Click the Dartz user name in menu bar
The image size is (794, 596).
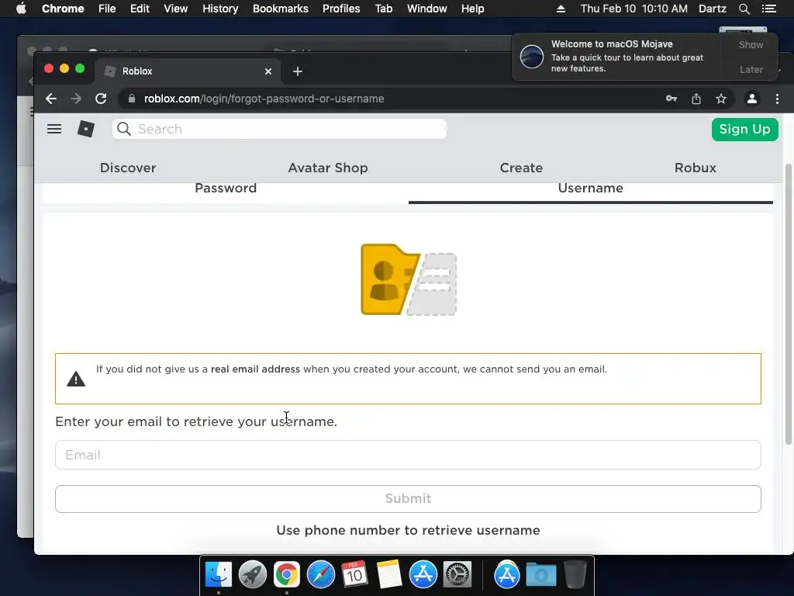[x=712, y=9]
